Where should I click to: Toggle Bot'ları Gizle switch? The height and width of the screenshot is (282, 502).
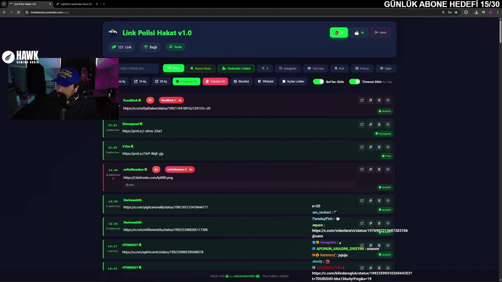[318, 81]
